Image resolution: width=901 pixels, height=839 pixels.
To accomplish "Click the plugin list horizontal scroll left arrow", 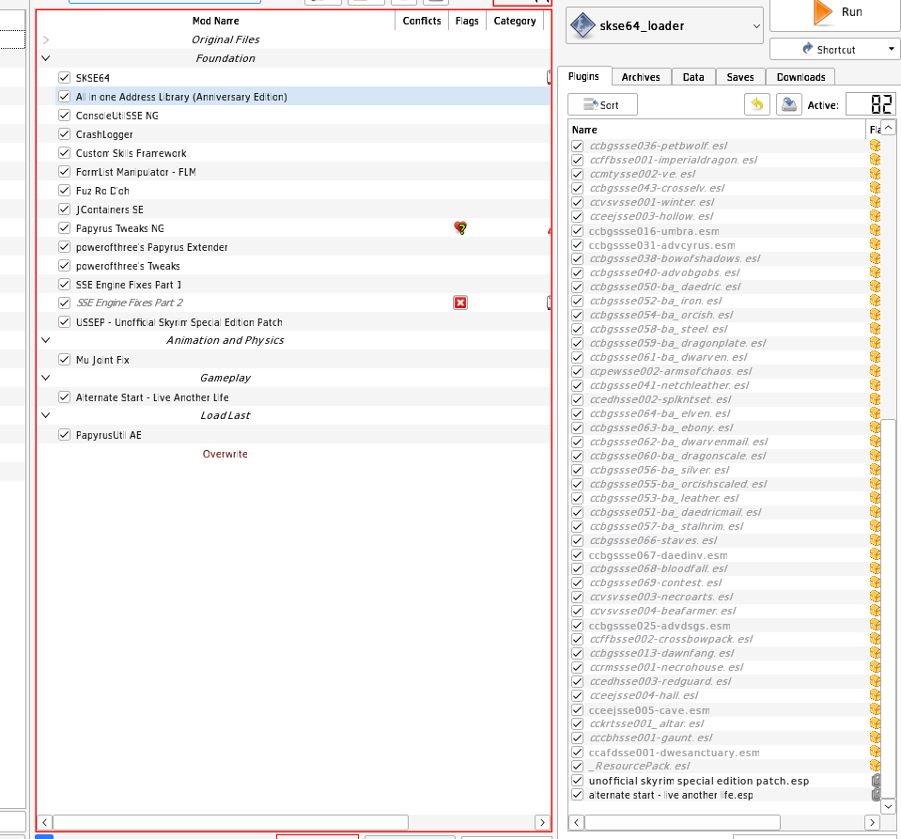I will [576, 822].
